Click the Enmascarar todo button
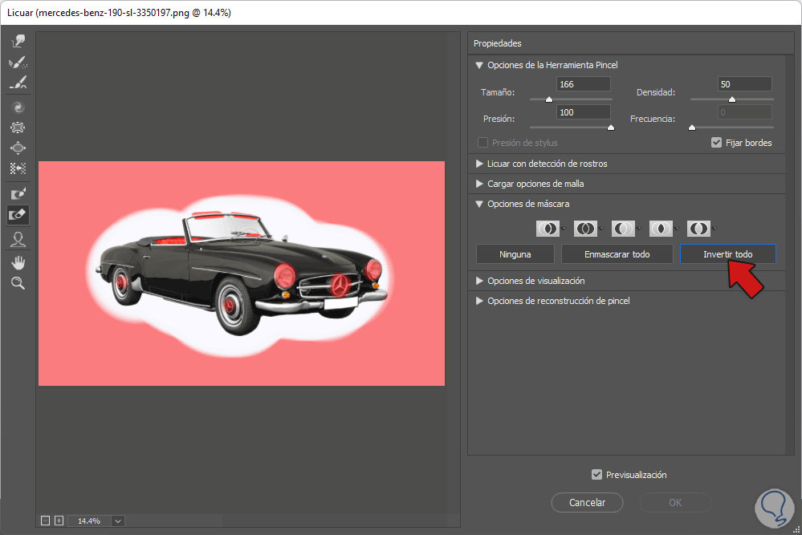802x535 pixels. click(x=617, y=254)
